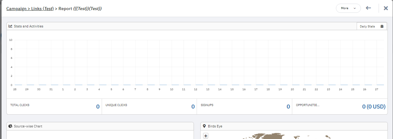Click the Source-wise Chart pie icon
This screenshot has height=139, width=393.
(x=10, y=126)
